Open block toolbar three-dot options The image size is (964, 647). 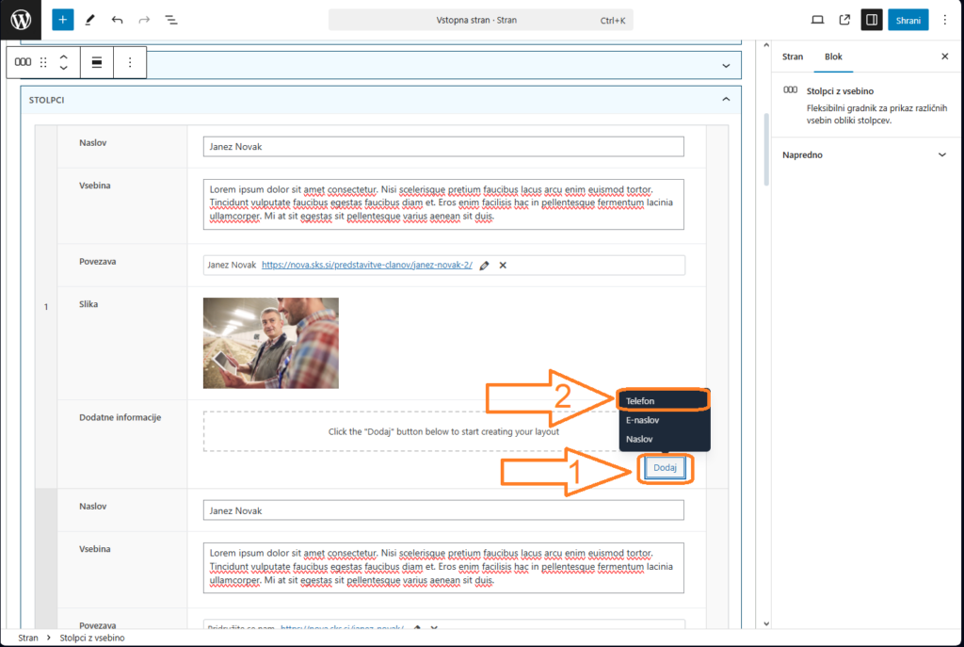(130, 62)
